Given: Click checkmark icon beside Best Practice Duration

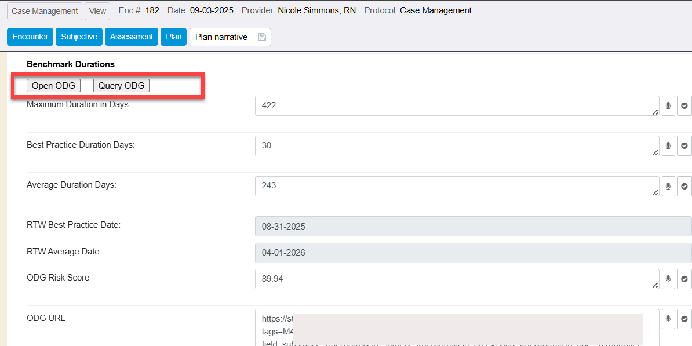Looking at the screenshot, I should [684, 146].
